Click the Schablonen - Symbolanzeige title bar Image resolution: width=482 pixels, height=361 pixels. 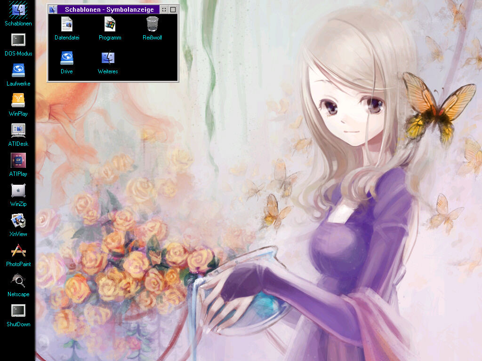pos(109,9)
